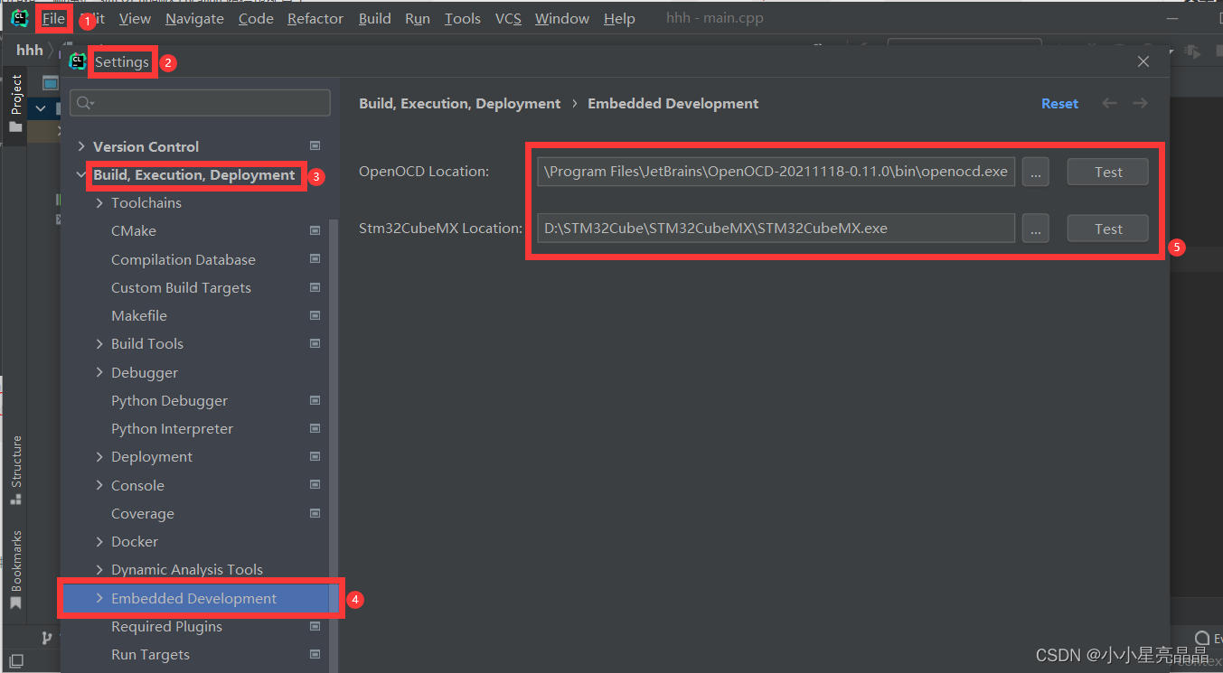
Task: Click the Required Plugins project-level icon
Action: pyautogui.click(x=315, y=625)
